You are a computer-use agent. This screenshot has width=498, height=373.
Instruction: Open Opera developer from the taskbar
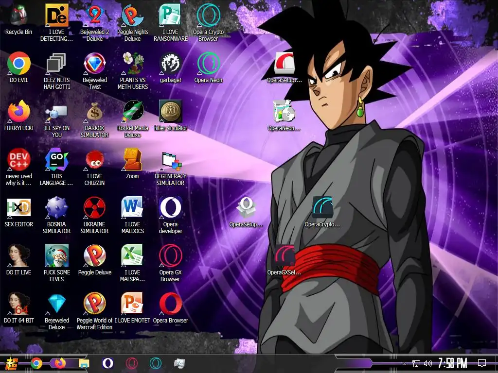point(107,363)
